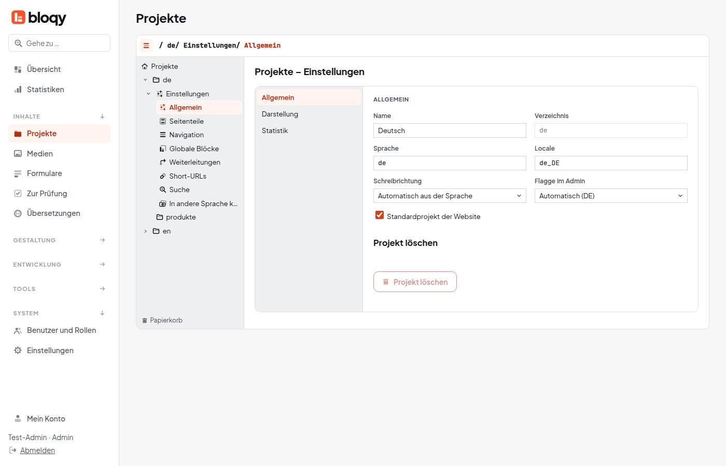Image resolution: width=726 pixels, height=466 pixels.
Task: Click the Abmelden link
Action: click(x=37, y=450)
